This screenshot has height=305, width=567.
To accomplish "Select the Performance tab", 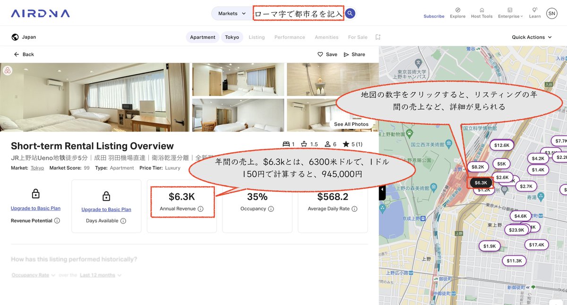I will click(x=290, y=37).
